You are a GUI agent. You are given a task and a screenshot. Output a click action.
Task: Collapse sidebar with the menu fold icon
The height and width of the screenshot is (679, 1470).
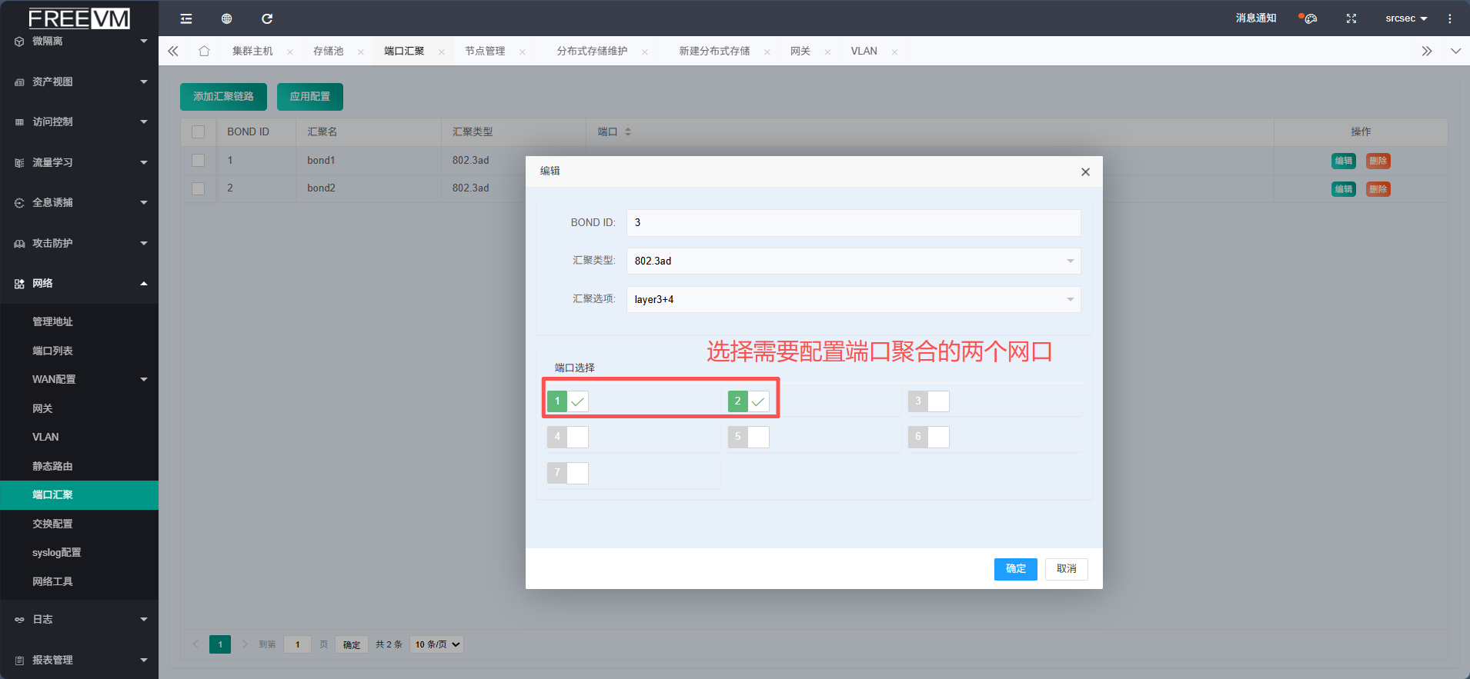(x=186, y=18)
